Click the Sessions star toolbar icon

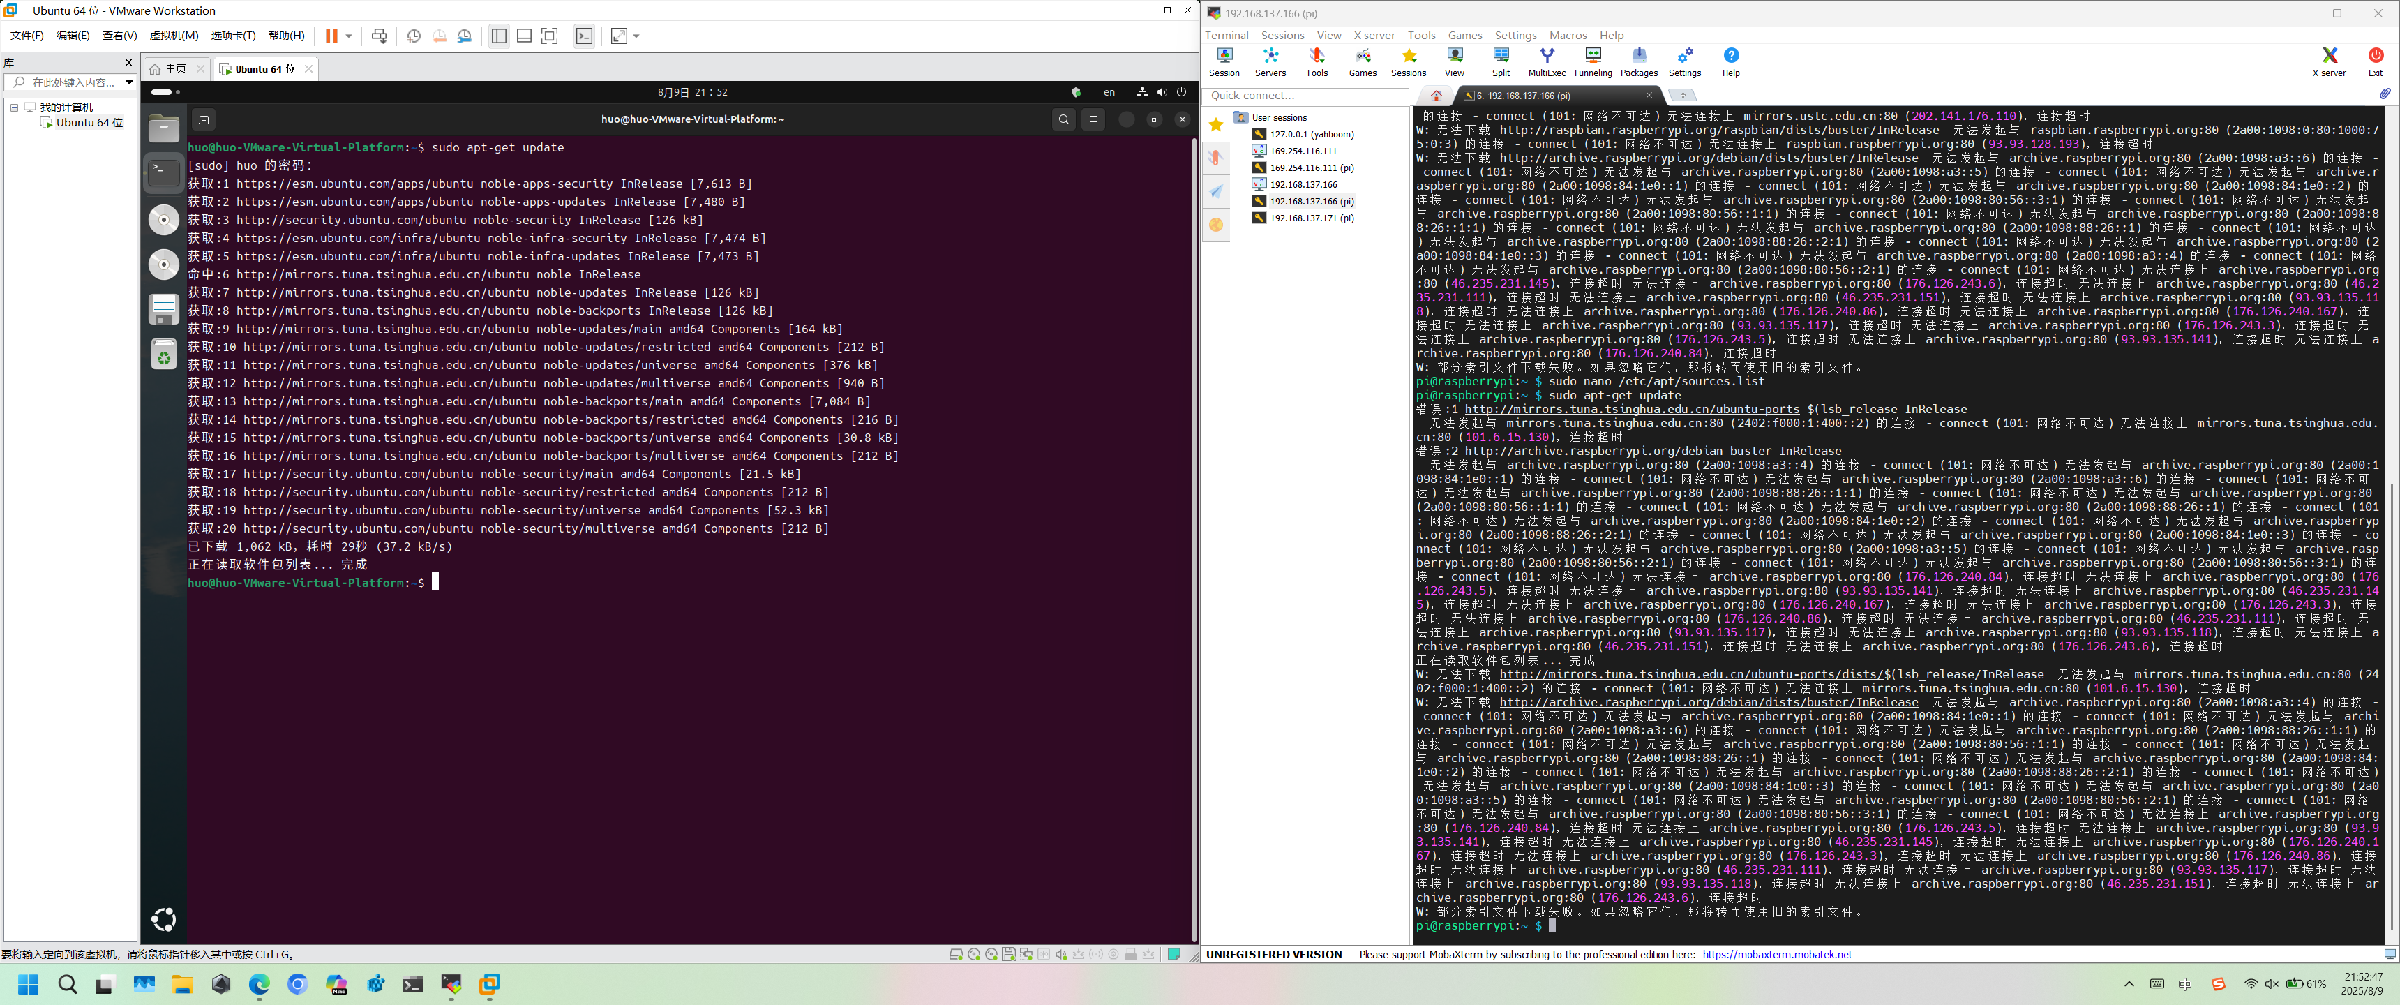[1409, 62]
